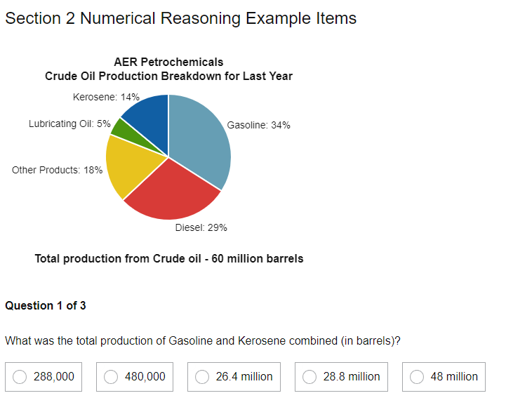Click the "Question 1 of 3" label
This screenshot has height=405, width=506.
(x=46, y=306)
